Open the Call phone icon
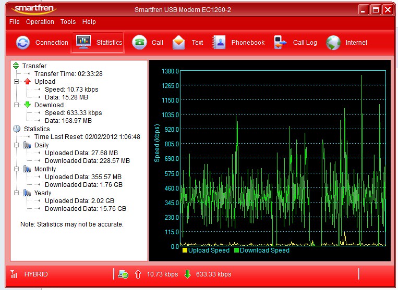This screenshot has height=290, width=398. (x=139, y=43)
